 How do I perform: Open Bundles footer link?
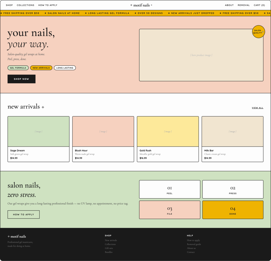(x=108, y=252)
